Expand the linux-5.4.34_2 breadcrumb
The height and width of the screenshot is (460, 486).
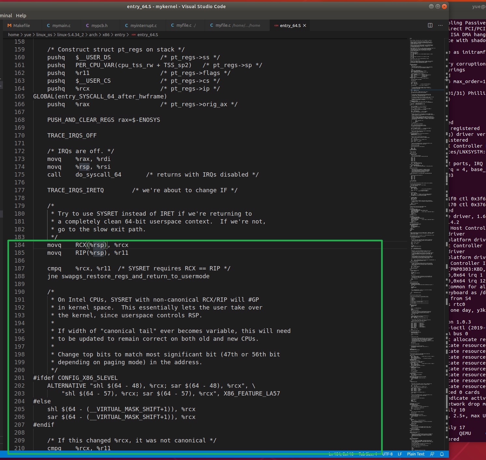tap(70, 35)
